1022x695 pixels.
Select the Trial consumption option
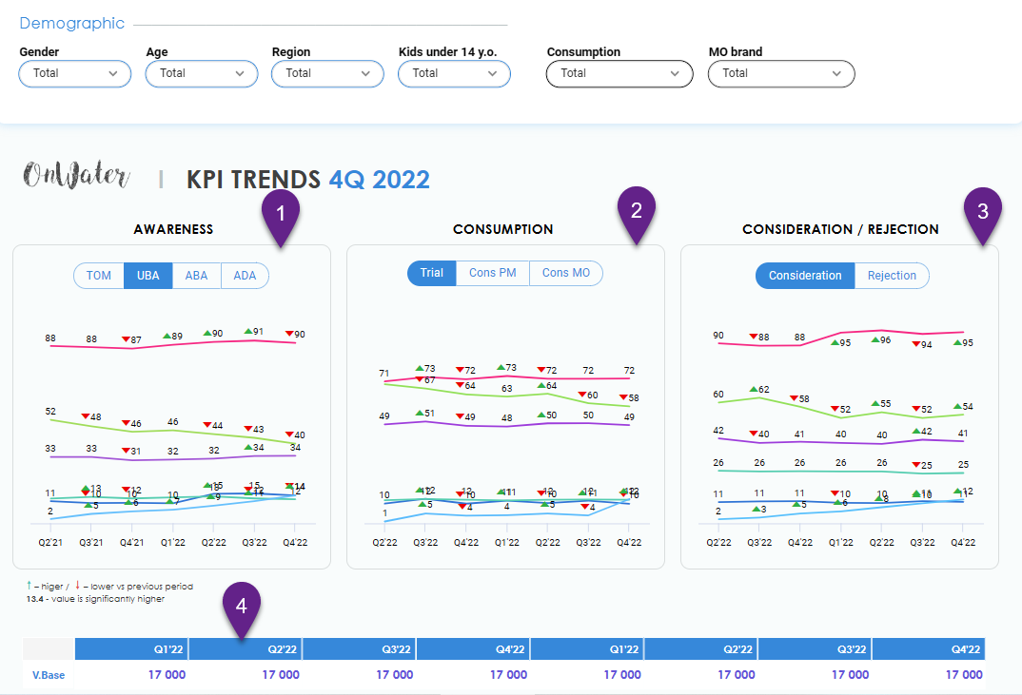432,273
